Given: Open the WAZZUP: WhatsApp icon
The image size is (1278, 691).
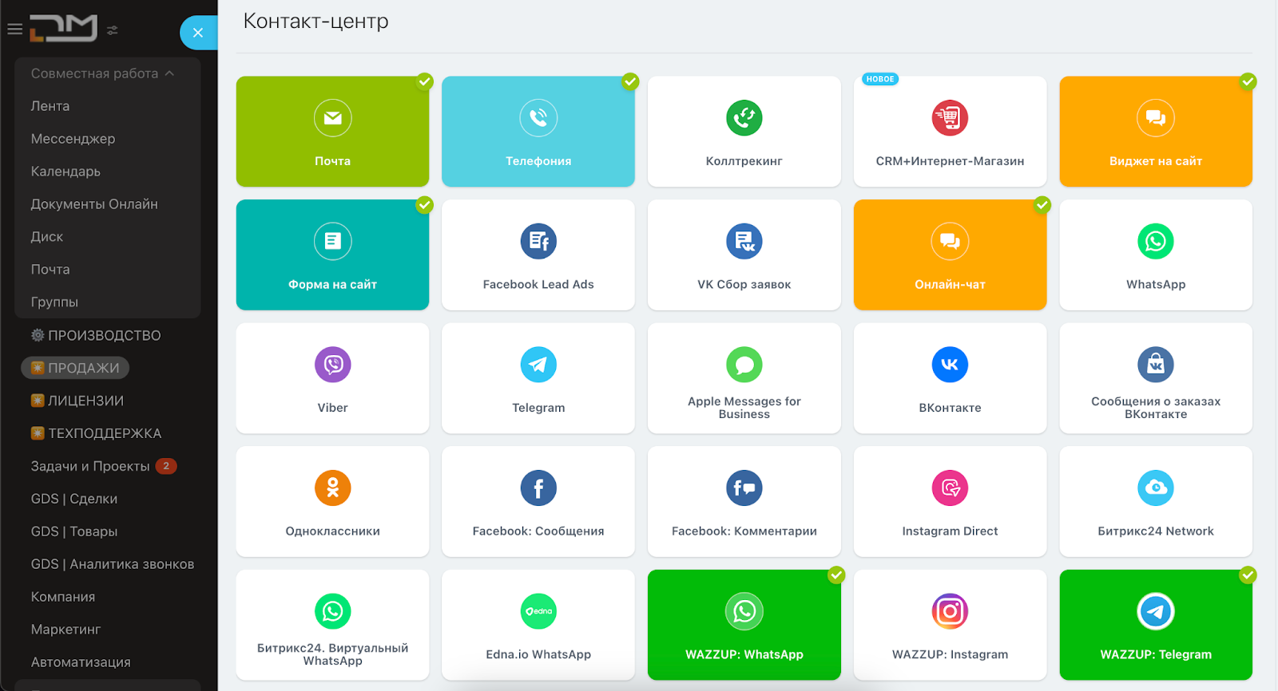Looking at the screenshot, I should [744, 611].
